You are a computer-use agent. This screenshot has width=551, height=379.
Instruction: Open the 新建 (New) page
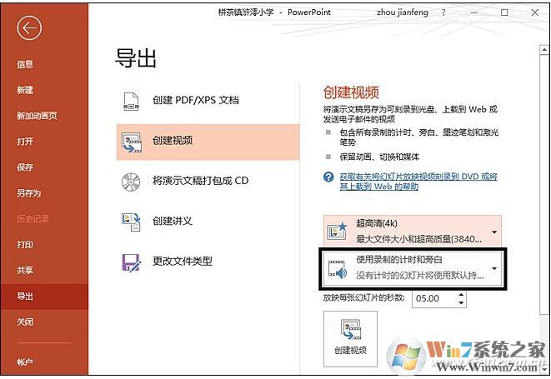[25, 90]
